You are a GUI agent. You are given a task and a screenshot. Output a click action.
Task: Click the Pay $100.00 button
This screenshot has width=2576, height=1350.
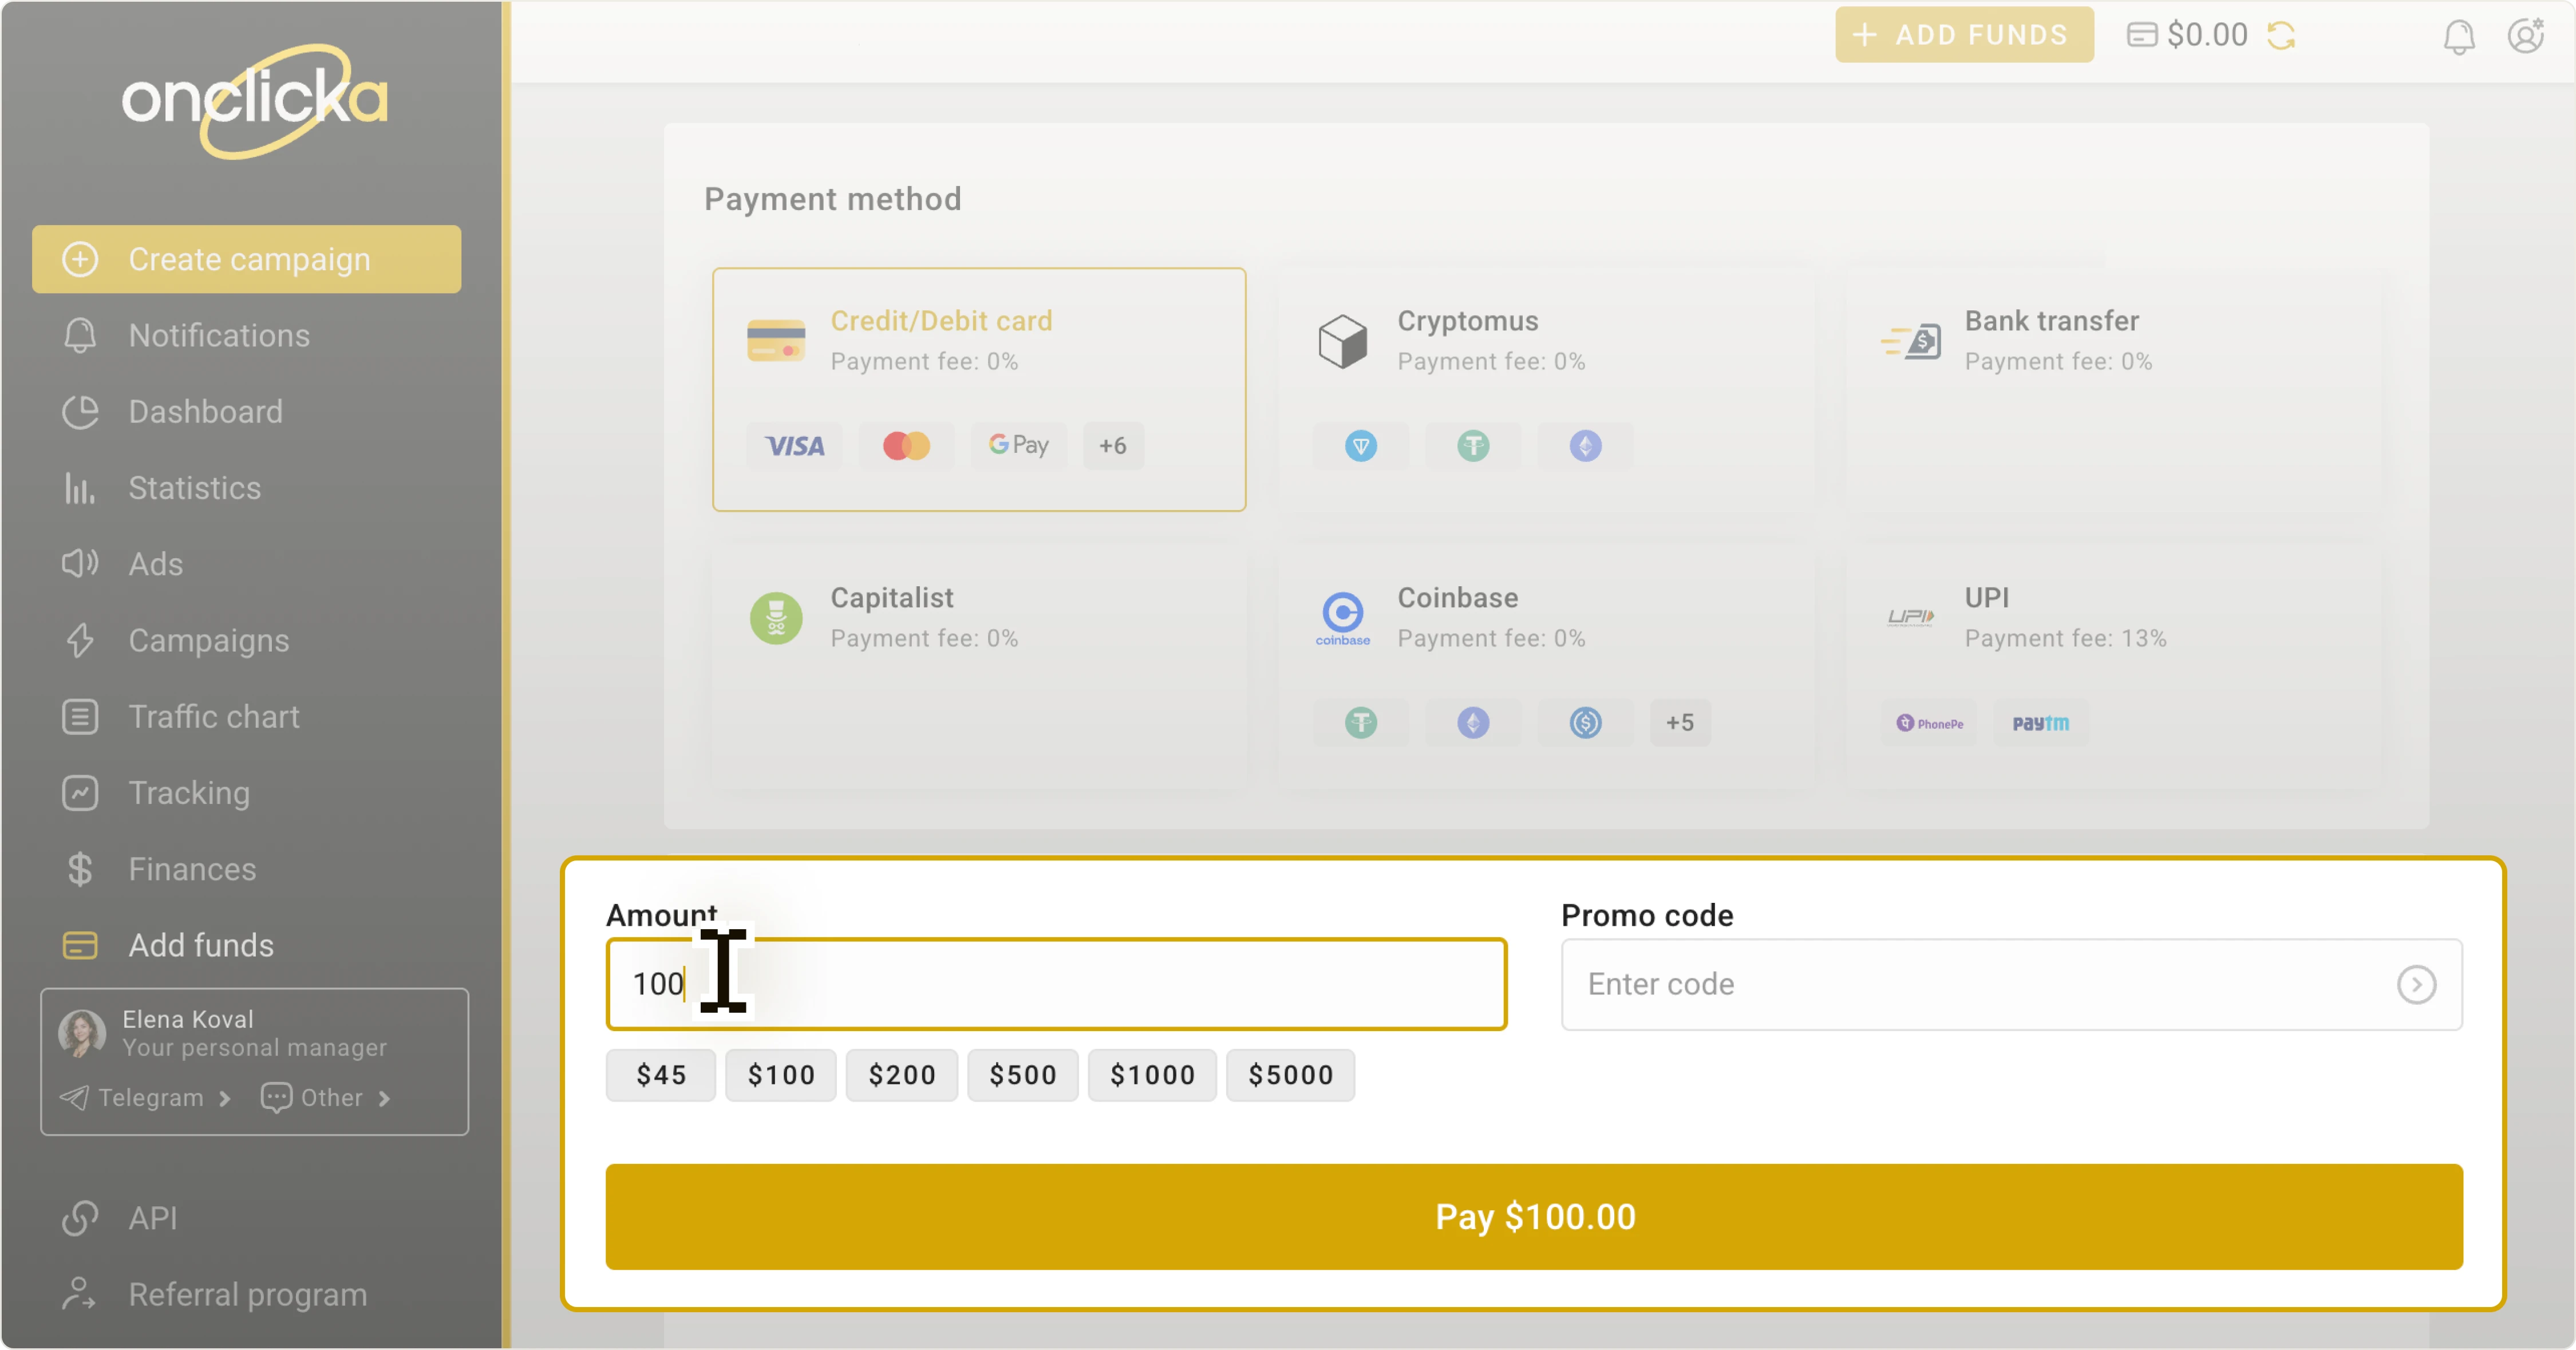[x=1534, y=1217]
